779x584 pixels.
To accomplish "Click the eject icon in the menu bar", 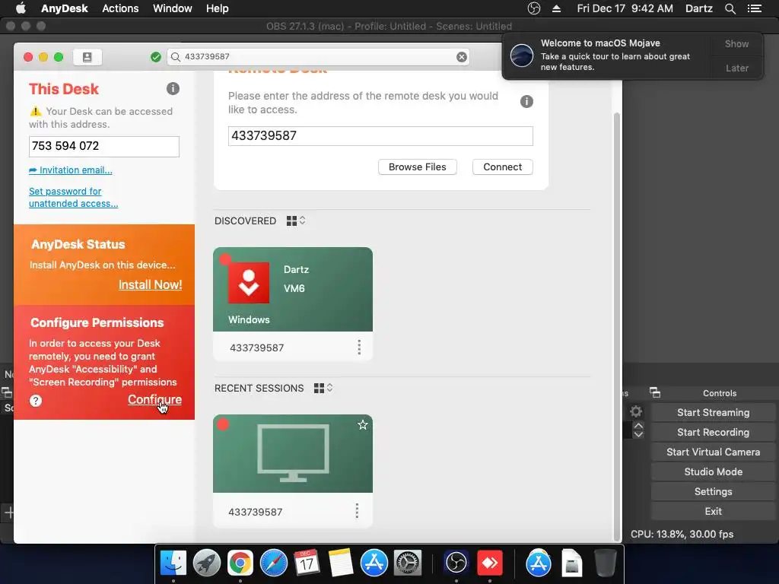I will [556, 8].
